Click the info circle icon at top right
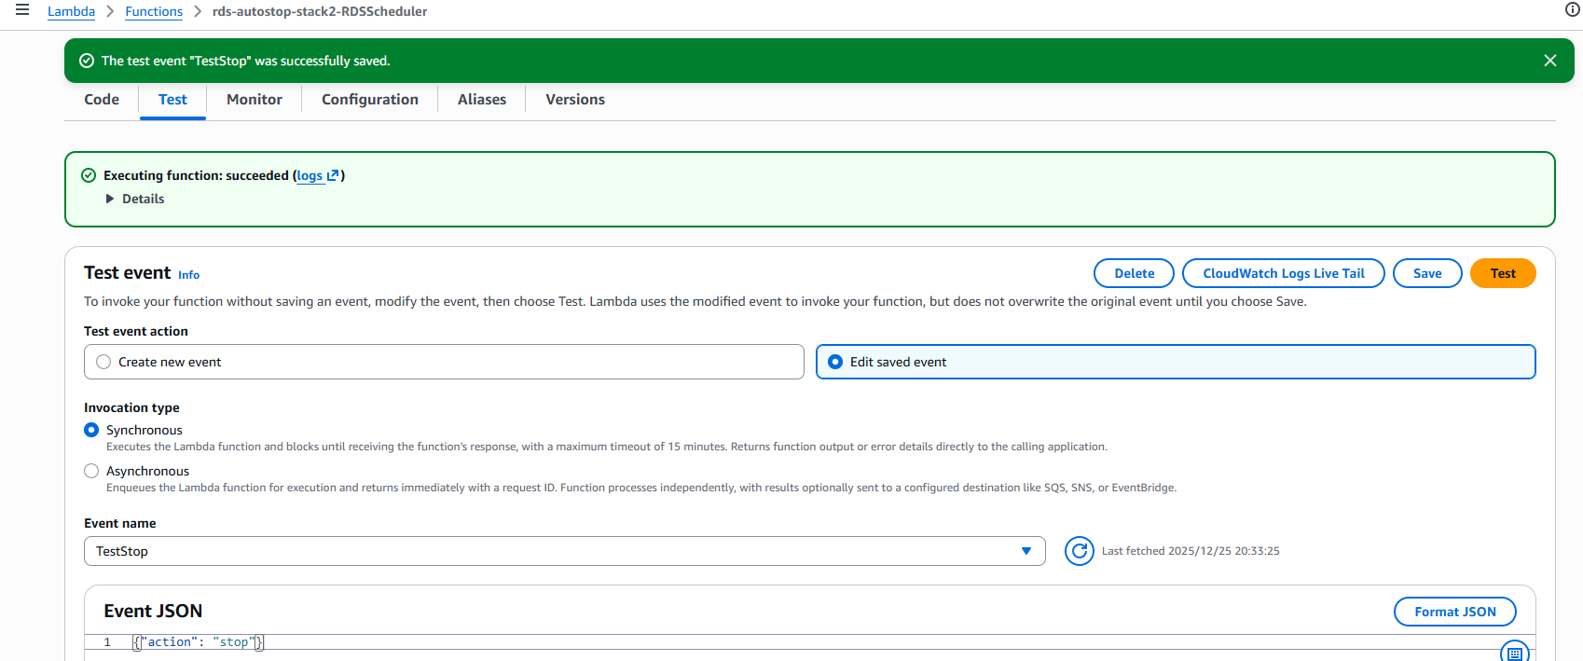Viewport: 1583px width, 661px height. [x=1572, y=10]
